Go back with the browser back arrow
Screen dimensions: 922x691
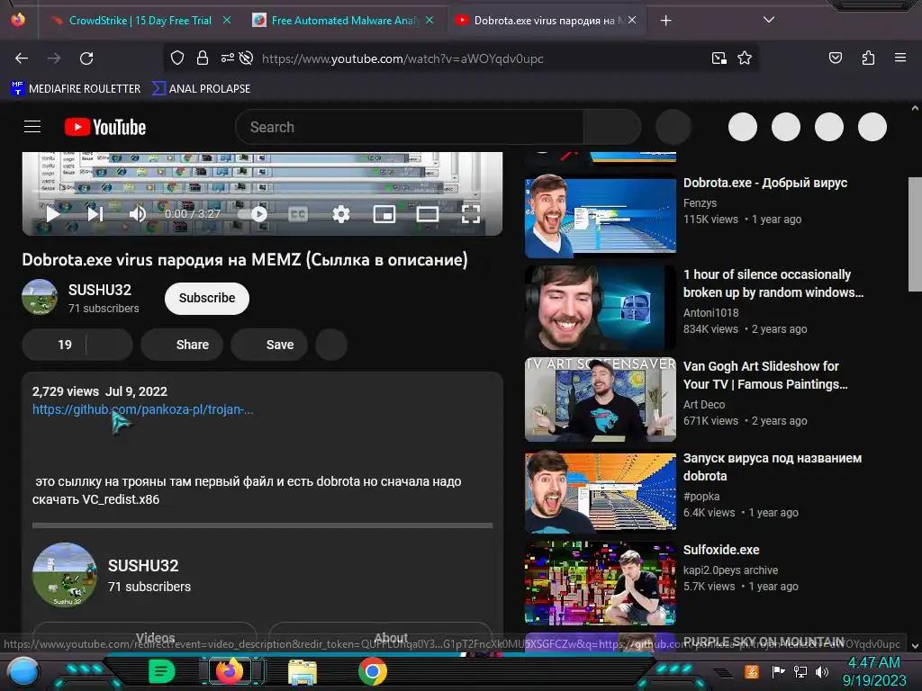[22, 58]
